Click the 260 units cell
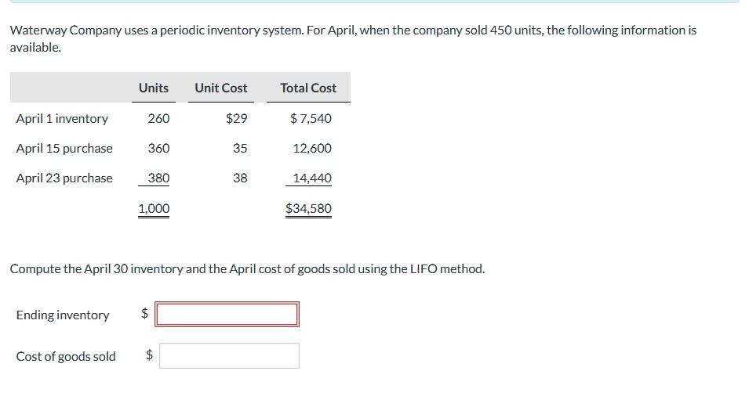 click(x=158, y=118)
